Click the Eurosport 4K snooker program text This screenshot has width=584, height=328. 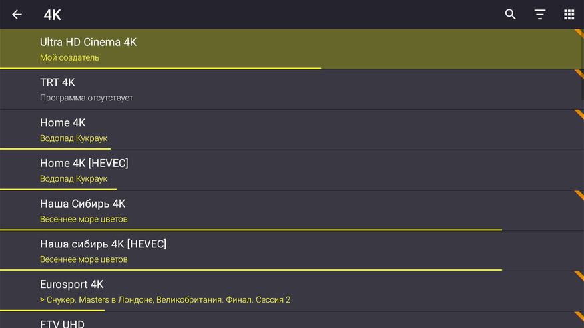click(x=165, y=300)
